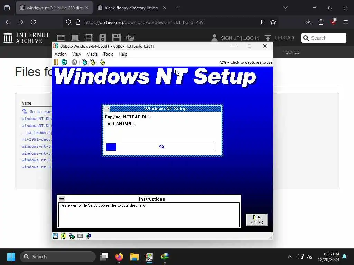
Task: Click the Internet Archive logo
Action: 27,38
